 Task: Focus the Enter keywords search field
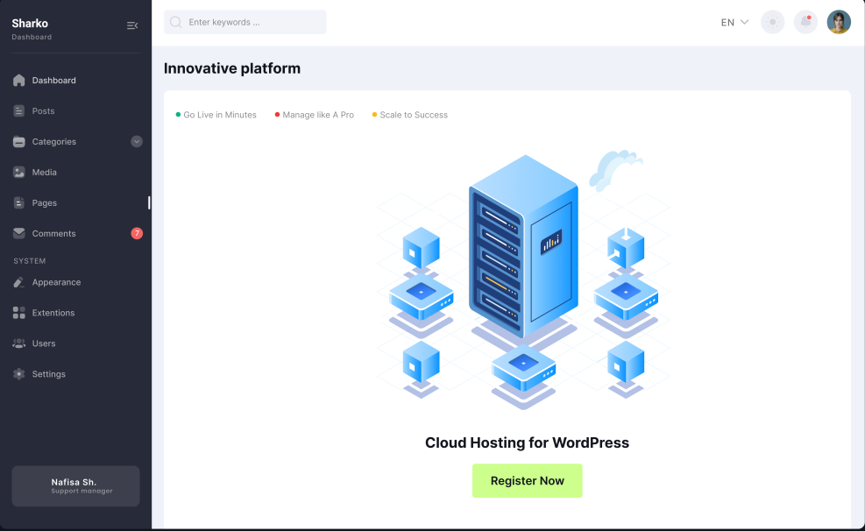[245, 22]
